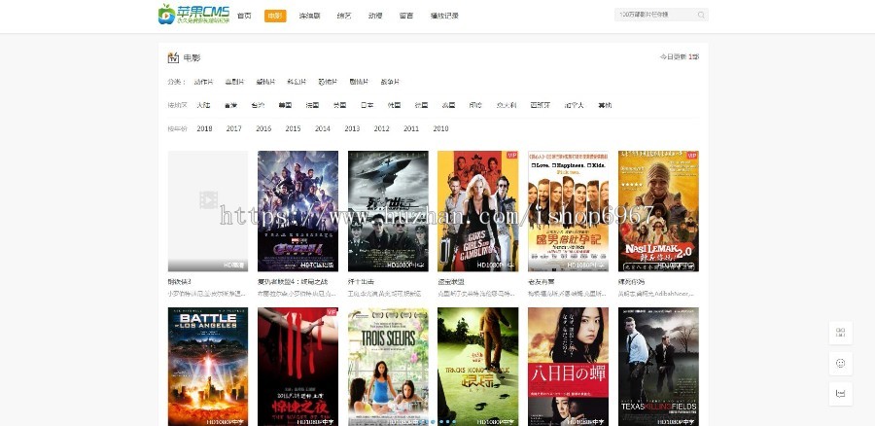875x426 pixels.
Task: Click the top floating button above the smiley
Action: coord(840,333)
